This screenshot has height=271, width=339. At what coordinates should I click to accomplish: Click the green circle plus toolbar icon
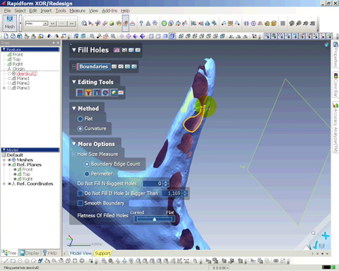click(x=164, y=23)
